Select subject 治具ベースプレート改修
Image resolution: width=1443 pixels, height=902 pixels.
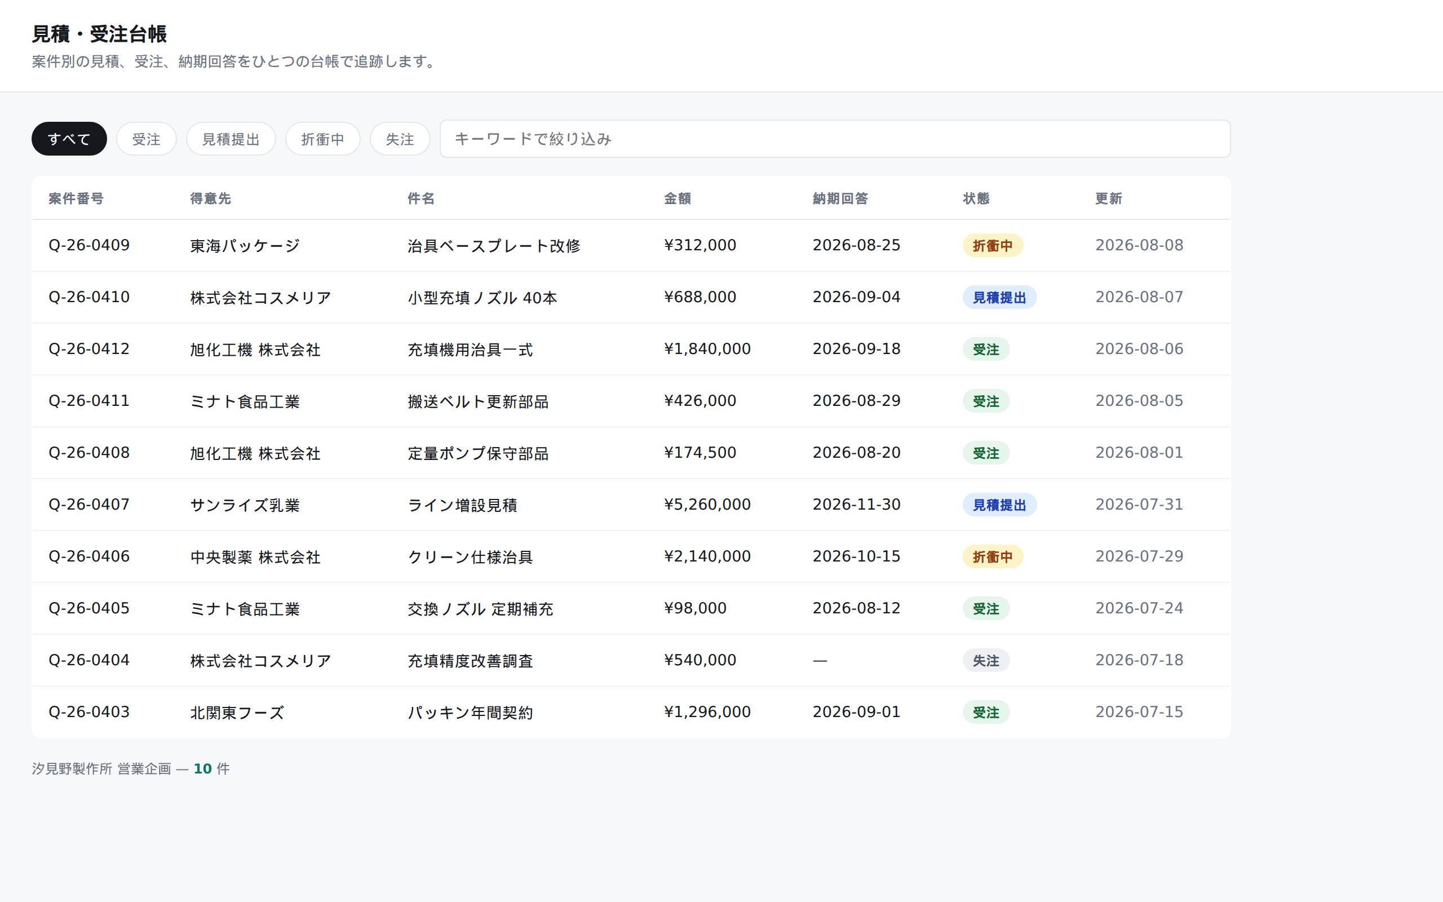click(x=494, y=245)
